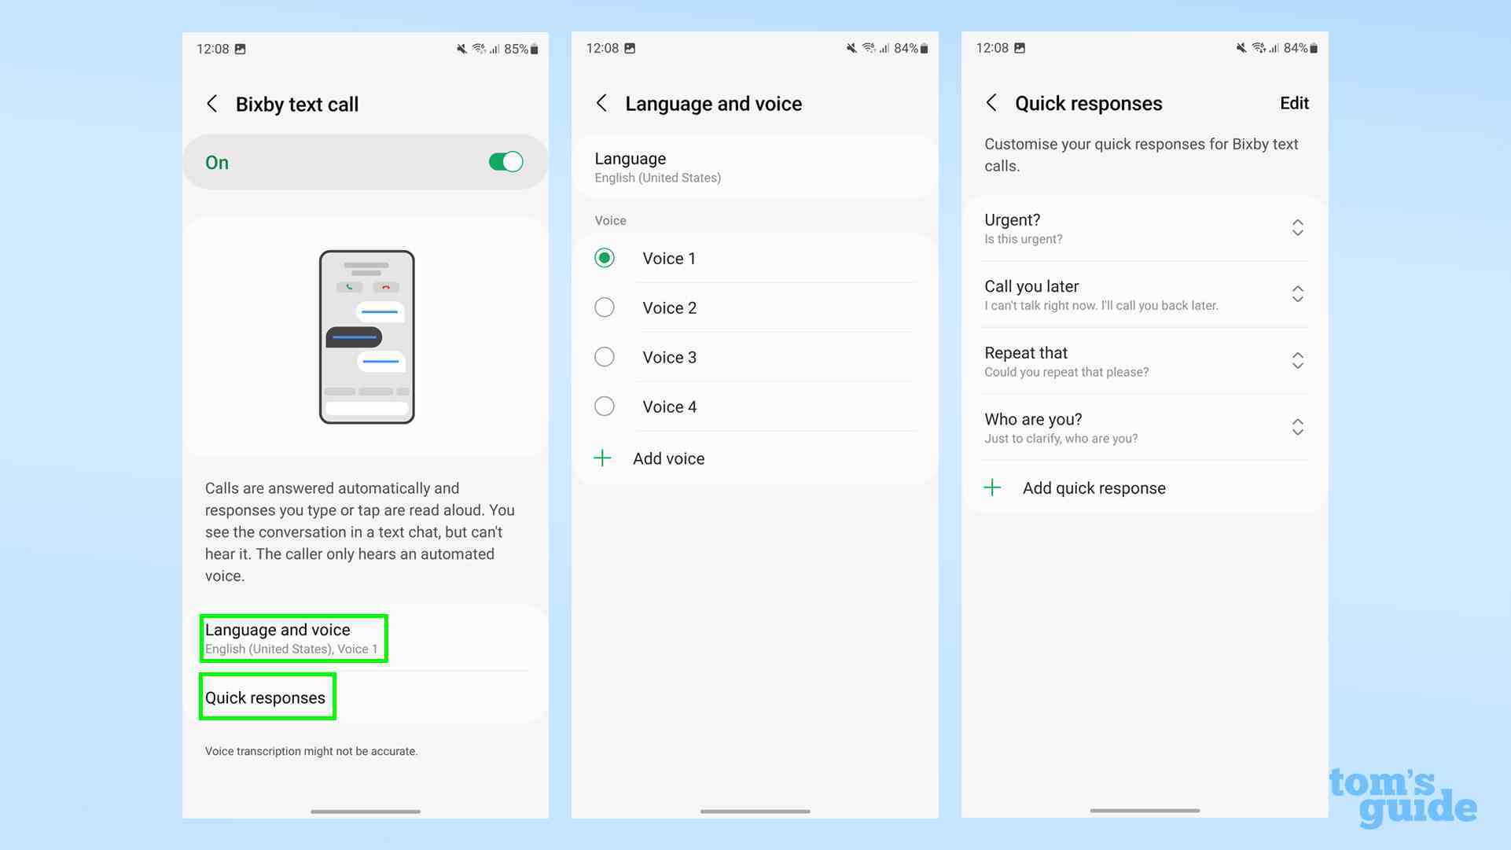The height and width of the screenshot is (850, 1511).
Task: Select Voice 3 radio button
Action: 604,357
